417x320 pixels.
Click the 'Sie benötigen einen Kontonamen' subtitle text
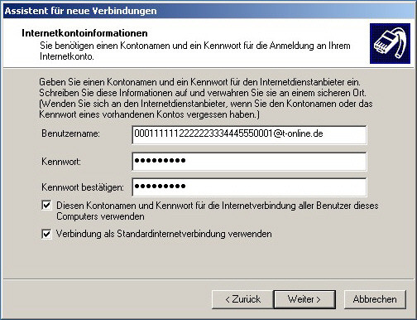[x=195, y=51]
